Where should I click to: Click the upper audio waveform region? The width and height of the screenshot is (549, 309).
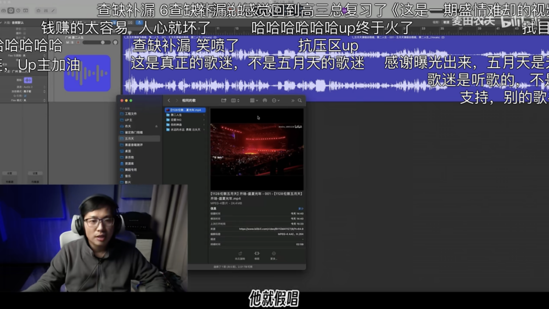336,55
